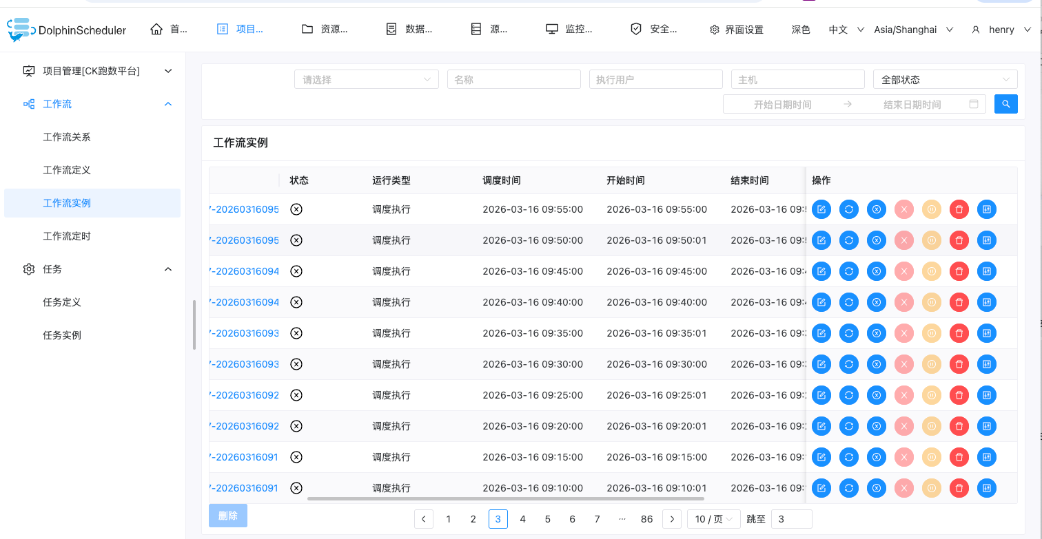This screenshot has height=539, width=1042.
Task: Click the 删除 batch delete button
Action: click(228, 516)
